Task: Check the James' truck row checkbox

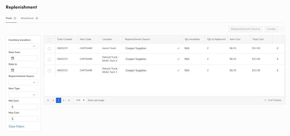Action: pyautogui.click(x=49, y=49)
